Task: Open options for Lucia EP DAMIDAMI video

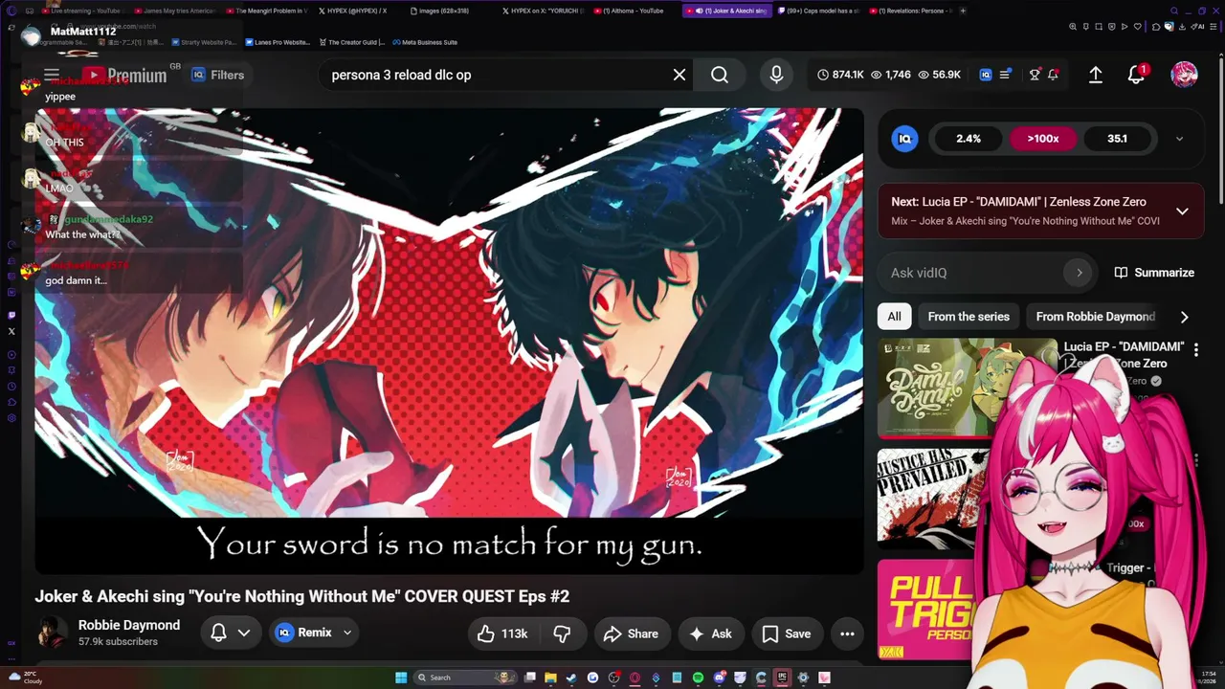Action: [1195, 350]
